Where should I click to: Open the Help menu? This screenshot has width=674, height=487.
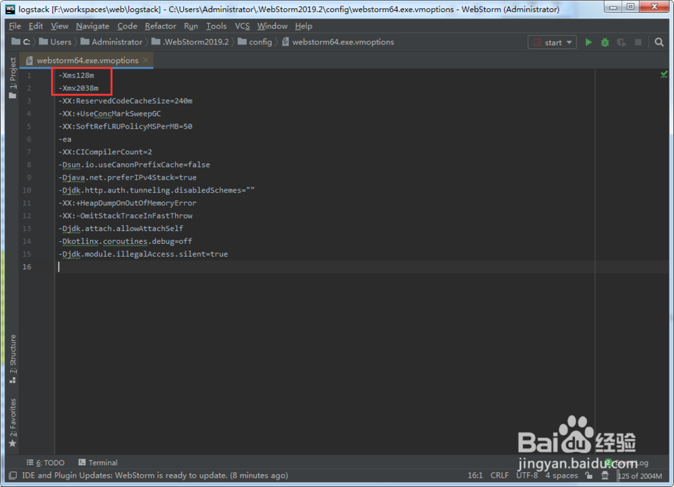click(303, 26)
